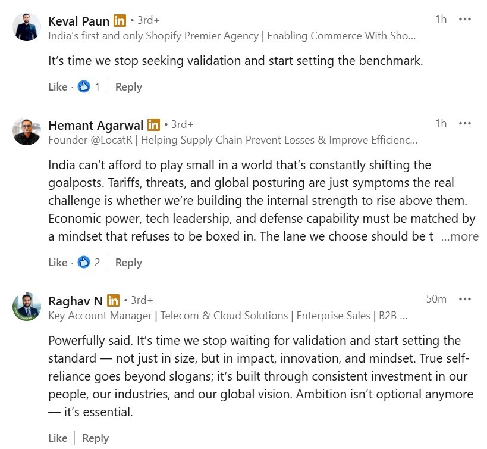The width and height of the screenshot is (487, 449).
Task: Open the three-dot menu on Keval Paun's comment
Action: [464, 19]
